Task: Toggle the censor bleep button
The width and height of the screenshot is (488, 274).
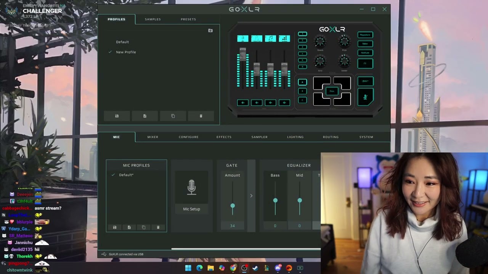Action: tap(365, 81)
